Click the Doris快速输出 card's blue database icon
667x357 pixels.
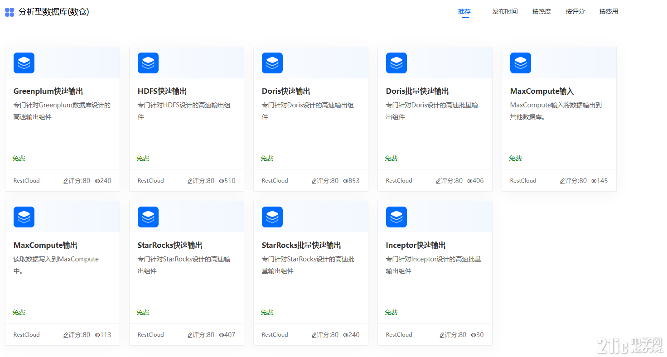coord(272,63)
